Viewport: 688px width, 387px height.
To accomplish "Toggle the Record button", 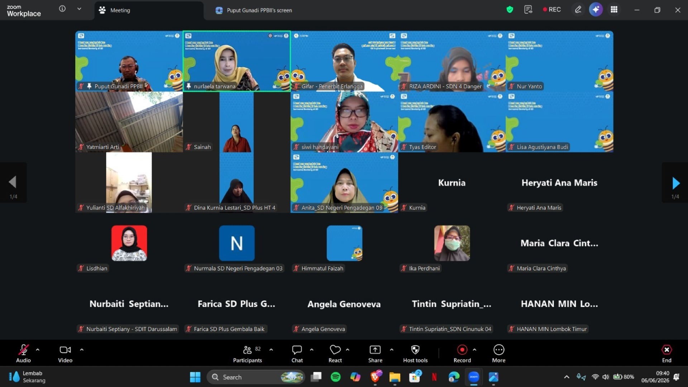I will pos(462,353).
